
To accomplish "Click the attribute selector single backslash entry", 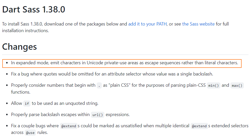I will click(x=112, y=74).
